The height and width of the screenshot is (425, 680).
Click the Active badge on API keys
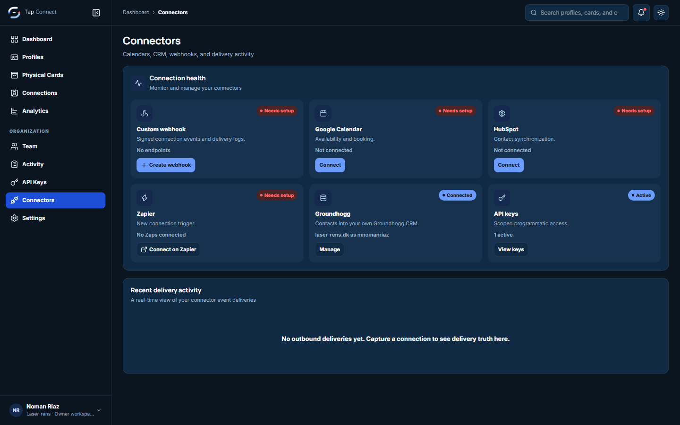[641, 195]
